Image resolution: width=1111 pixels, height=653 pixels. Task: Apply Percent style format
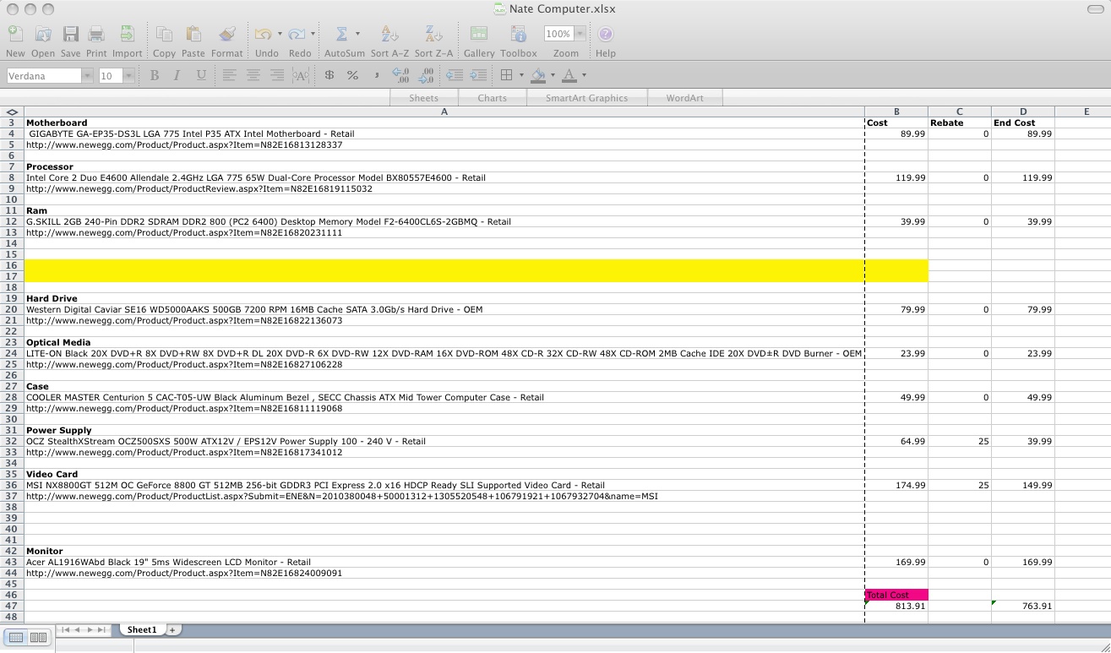[352, 75]
